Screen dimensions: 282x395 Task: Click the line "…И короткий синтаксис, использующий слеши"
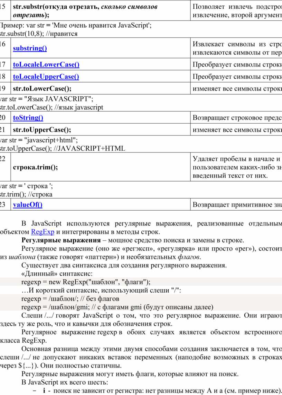(x=101, y=290)
